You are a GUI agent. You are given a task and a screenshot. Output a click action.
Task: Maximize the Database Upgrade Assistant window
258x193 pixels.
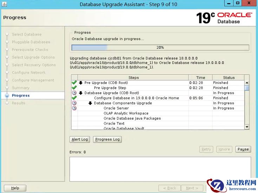point(238,3)
